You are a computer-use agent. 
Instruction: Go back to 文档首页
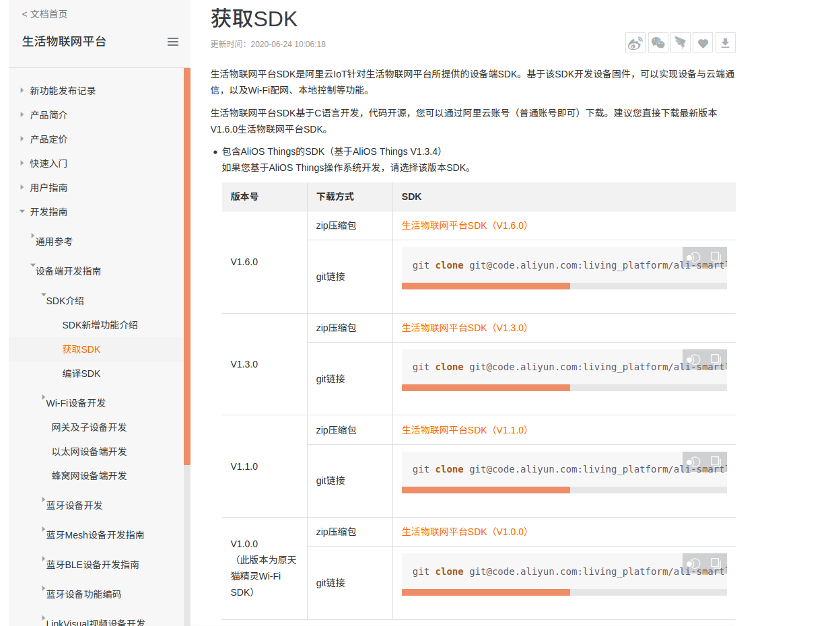click(44, 14)
